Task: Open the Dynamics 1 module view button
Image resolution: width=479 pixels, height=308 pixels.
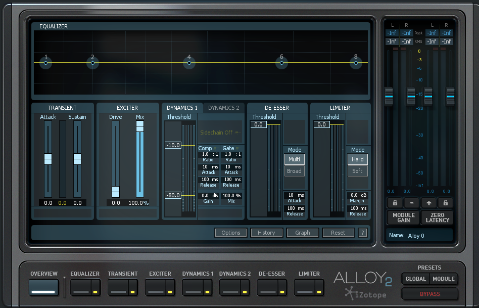Action: click(x=193, y=287)
